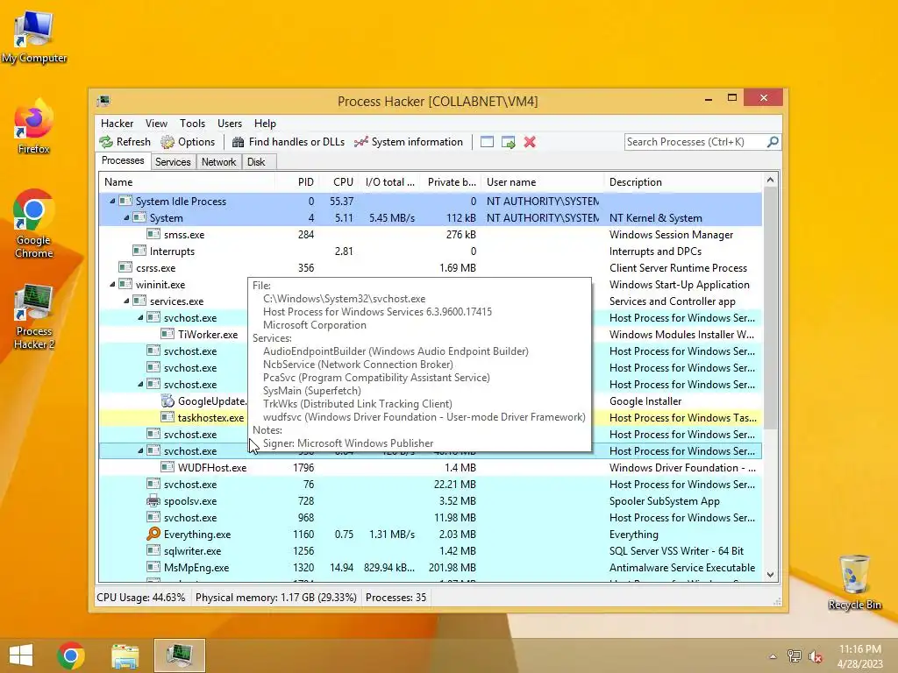Open Google Chrome desktop shortcut
Screen dimensions: 898x673
34,224
